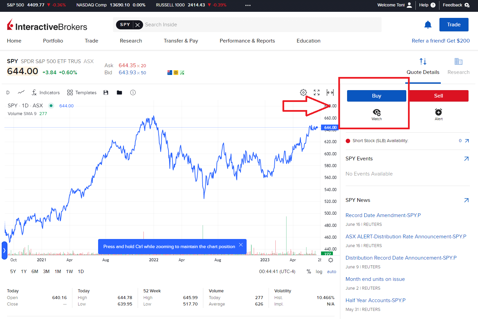Toggle percentage scale on chart

click(309, 271)
